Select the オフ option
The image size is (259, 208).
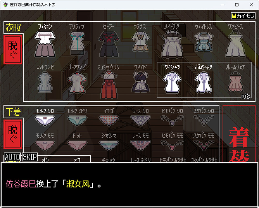click(77, 160)
